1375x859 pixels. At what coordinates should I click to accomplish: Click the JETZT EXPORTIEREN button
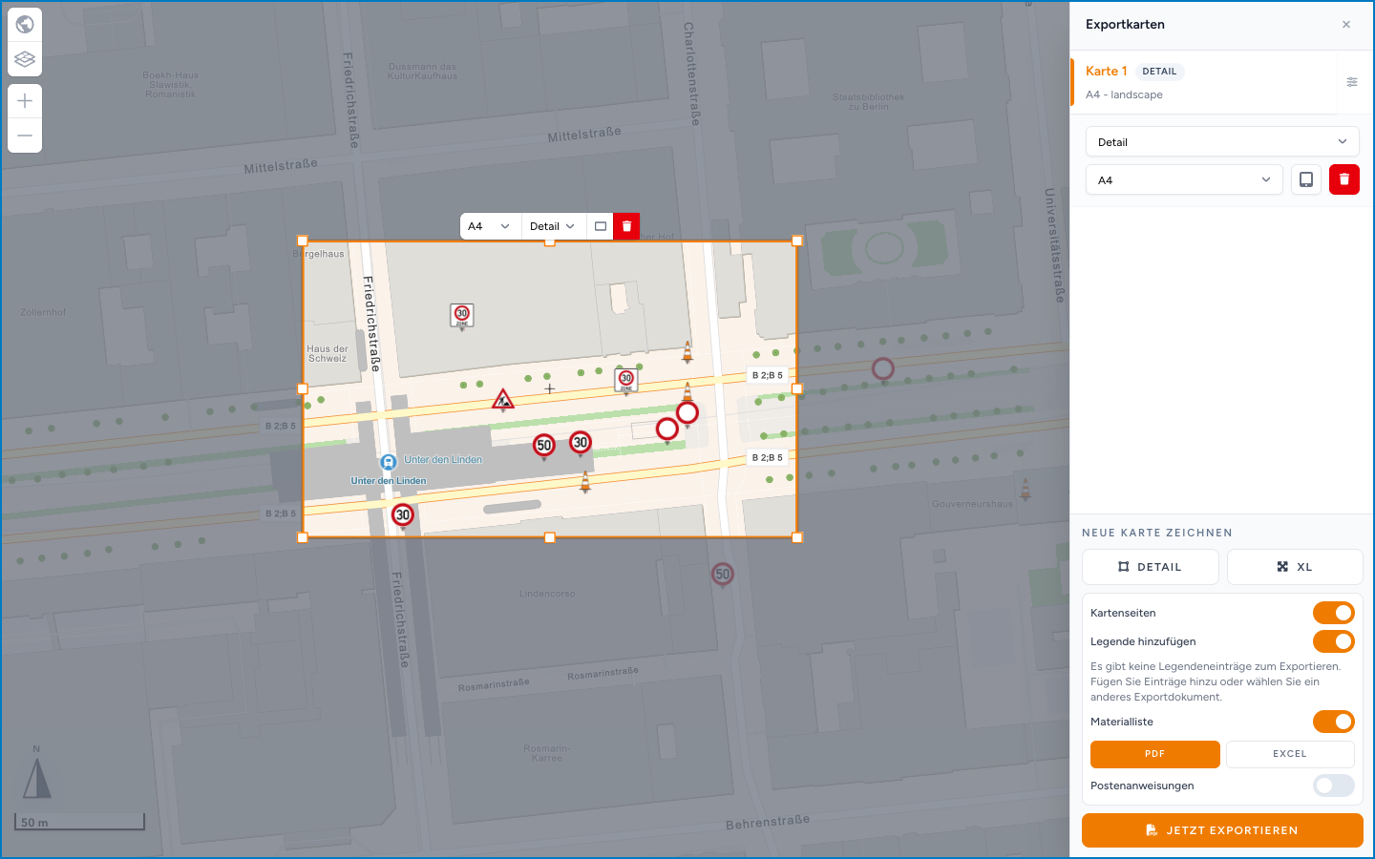1222,830
